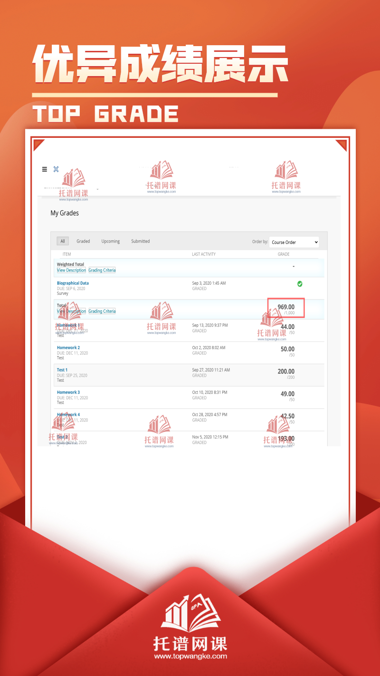Click the 200.00 grade for Test 1
Screen dimensions: 380x676
[286, 371]
